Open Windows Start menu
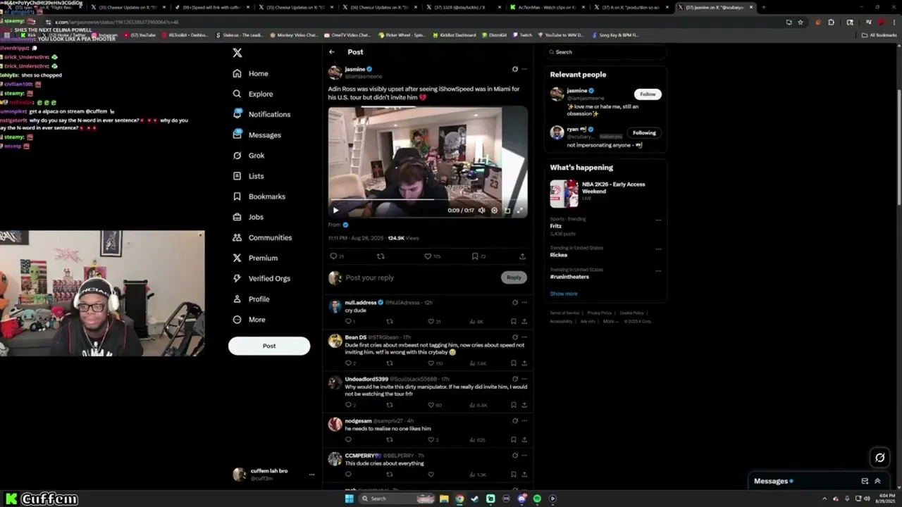The width and height of the screenshot is (902, 507). click(349, 499)
